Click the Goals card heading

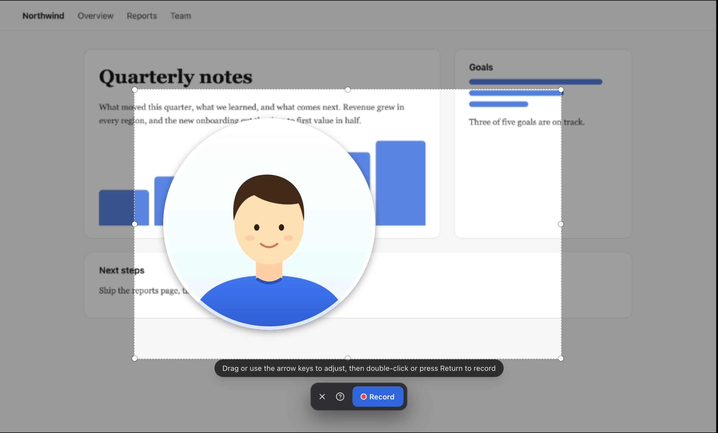pyautogui.click(x=481, y=67)
